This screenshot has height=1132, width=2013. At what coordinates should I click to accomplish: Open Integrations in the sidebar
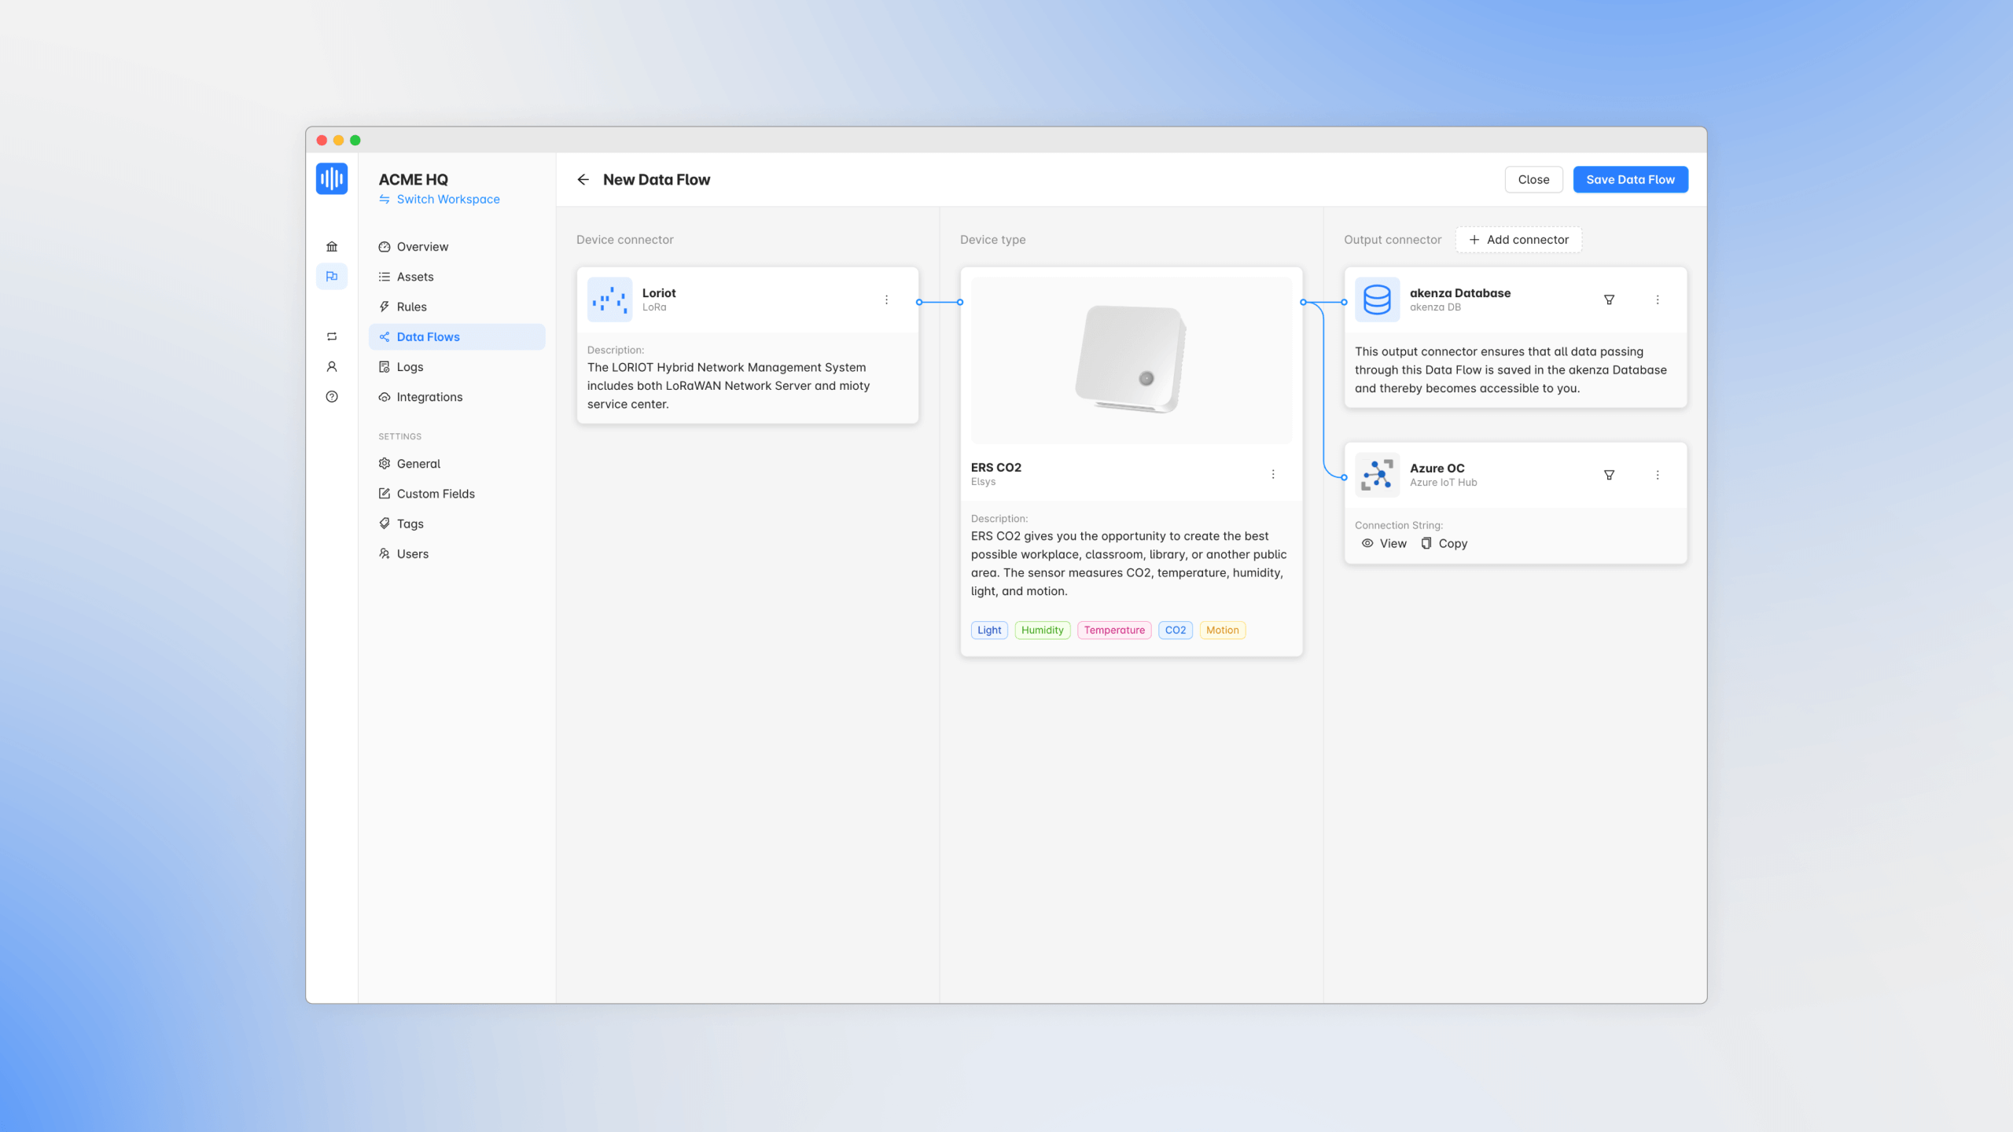coord(429,397)
